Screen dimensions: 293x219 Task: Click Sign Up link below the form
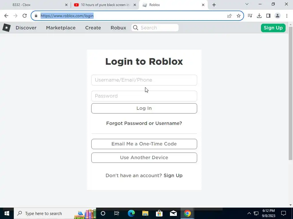click(x=173, y=175)
